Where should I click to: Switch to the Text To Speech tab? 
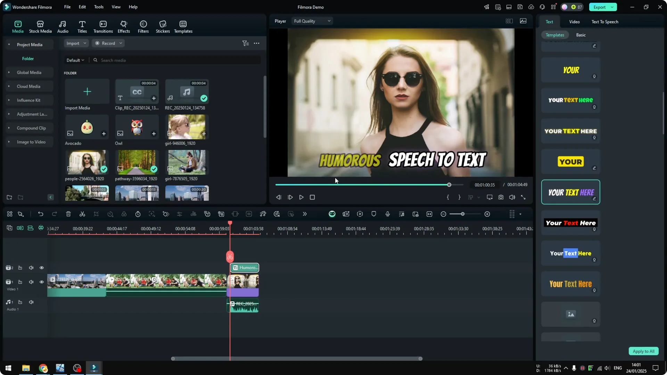pos(605,22)
